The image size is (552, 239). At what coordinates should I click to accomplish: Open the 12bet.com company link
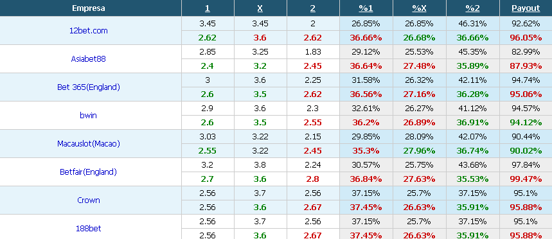click(89, 31)
